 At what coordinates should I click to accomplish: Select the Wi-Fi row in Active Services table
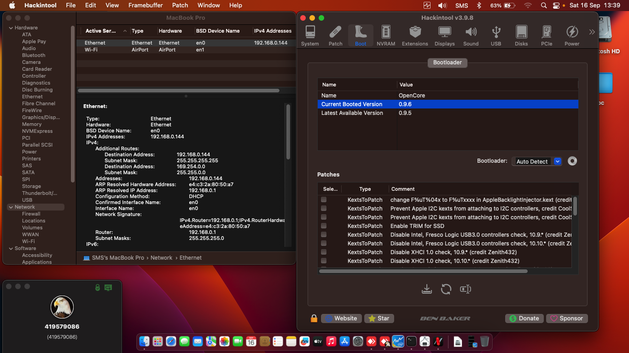[186, 50]
